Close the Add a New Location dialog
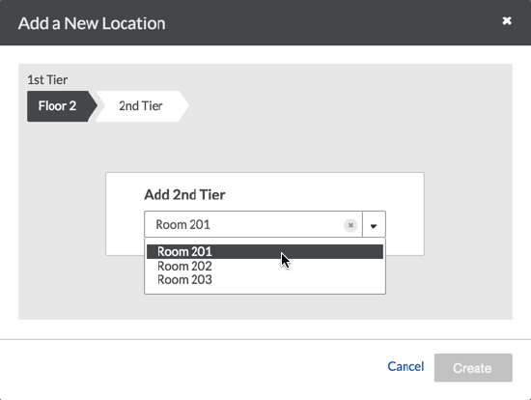Screen dimensions: 531x400 507,21
